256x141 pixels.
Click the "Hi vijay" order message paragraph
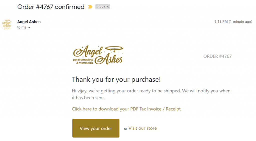(x=151, y=91)
